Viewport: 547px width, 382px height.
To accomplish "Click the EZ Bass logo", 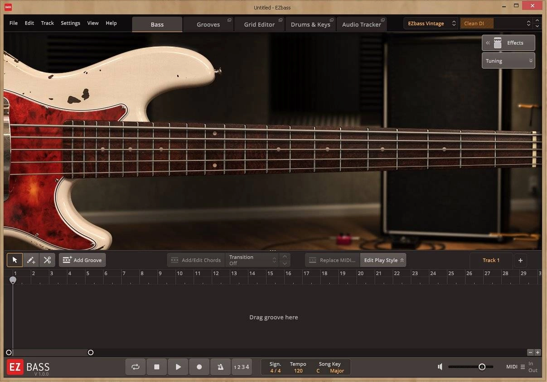I will [x=28, y=367].
